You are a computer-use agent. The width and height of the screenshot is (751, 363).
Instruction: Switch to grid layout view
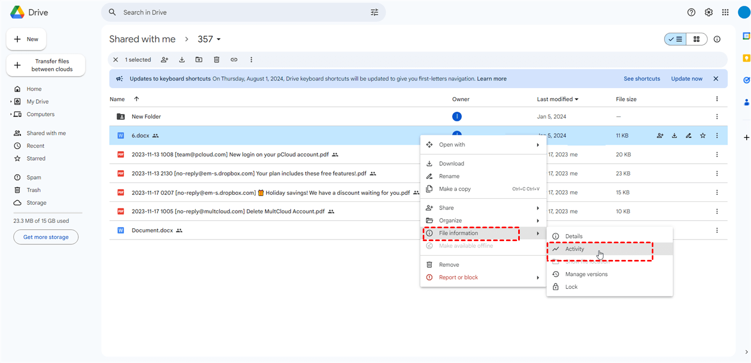pos(696,39)
